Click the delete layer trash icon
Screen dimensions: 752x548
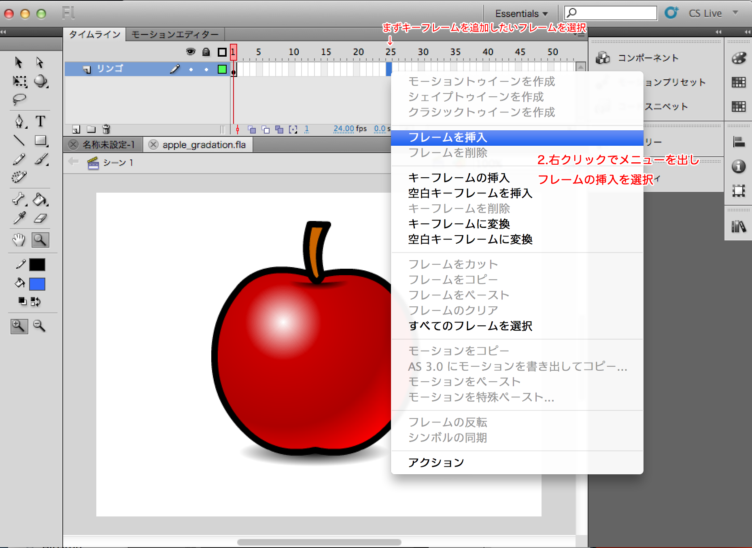pyautogui.click(x=106, y=129)
